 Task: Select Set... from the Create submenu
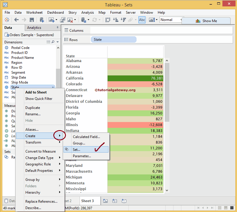click(x=76, y=149)
